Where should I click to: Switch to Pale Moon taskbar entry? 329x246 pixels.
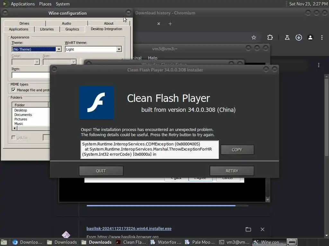click(200, 242)
